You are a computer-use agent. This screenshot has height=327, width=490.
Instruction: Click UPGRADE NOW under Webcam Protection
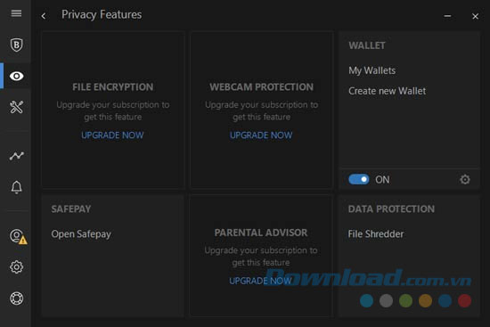[261, 135]
